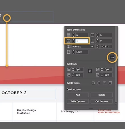
Task: Step the number of rows value
Action: (x=73, y=35)
